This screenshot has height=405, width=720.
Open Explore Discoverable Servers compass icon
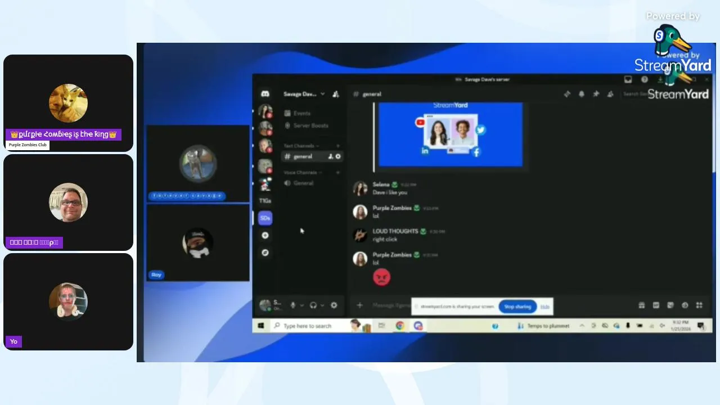pos(265,253)
